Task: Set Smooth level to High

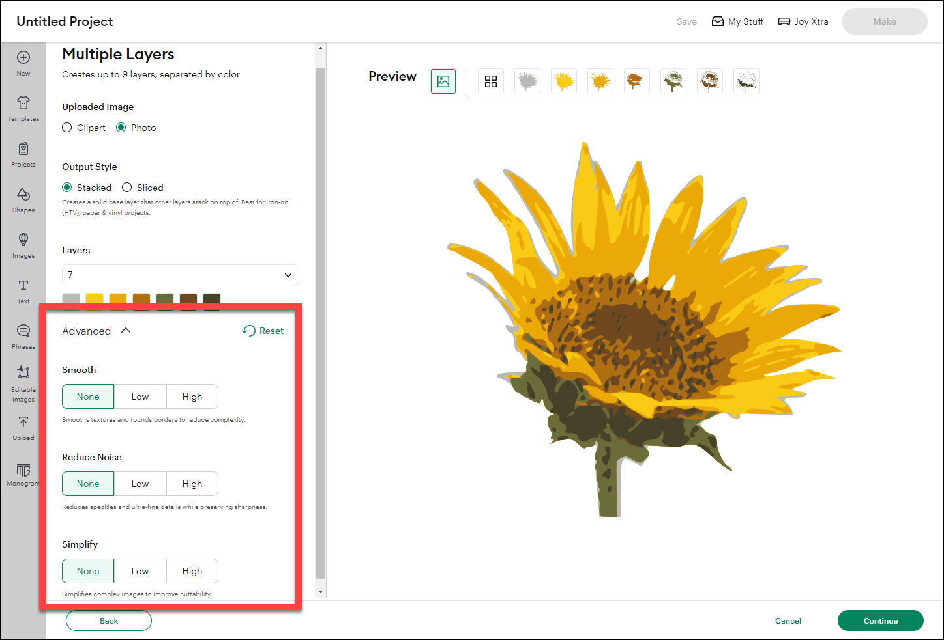Action: [x=192, y=397]
